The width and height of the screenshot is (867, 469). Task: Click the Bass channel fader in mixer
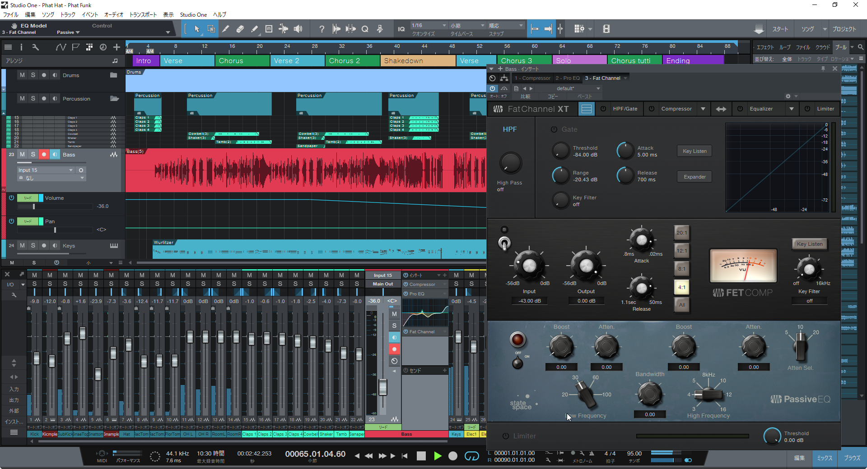click(x=382, y=387)
